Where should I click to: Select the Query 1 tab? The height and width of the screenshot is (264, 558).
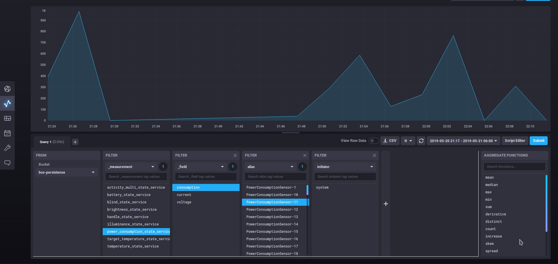[x=52, y=142]
